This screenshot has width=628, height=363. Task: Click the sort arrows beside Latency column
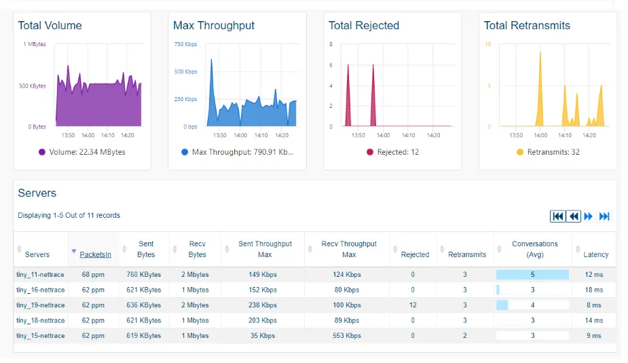[x=576, y=250]
